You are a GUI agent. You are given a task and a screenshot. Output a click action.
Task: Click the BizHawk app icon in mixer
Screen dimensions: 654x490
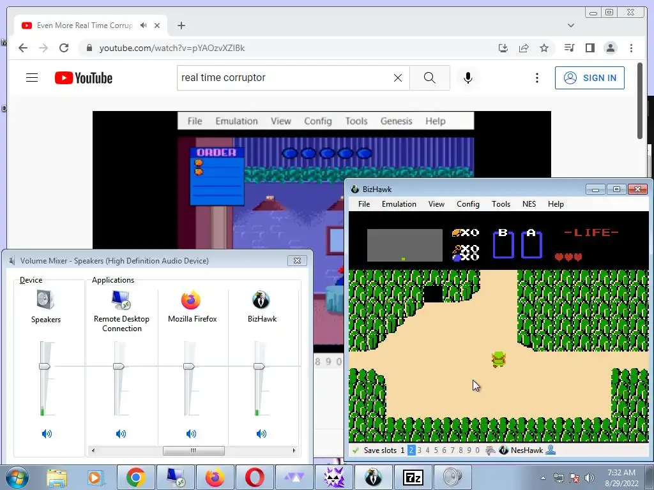pos(261,300)
